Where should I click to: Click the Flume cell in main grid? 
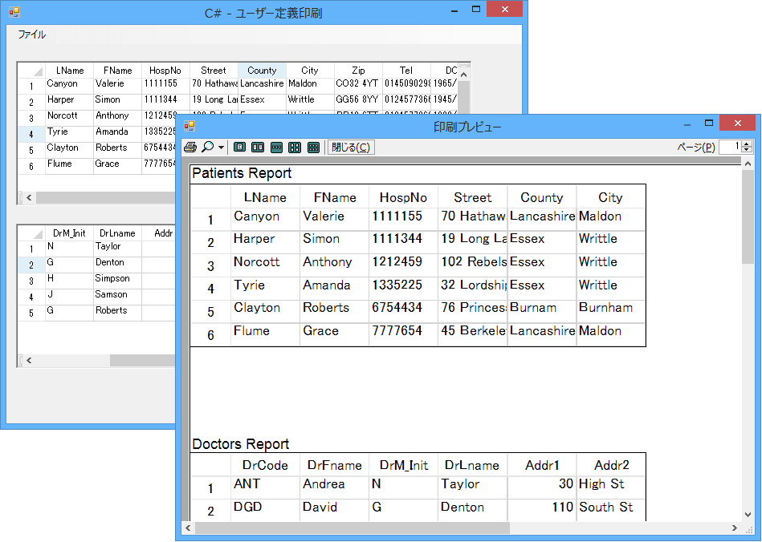(x=70, y=166)
